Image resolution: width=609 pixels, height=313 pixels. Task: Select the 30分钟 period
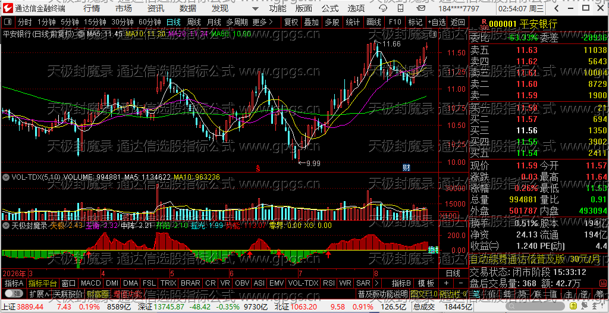coord(123,22)
